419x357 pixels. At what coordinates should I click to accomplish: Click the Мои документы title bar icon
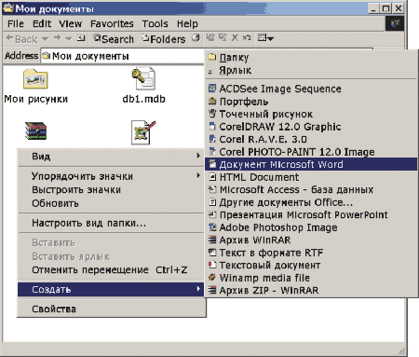click(9, 8)
